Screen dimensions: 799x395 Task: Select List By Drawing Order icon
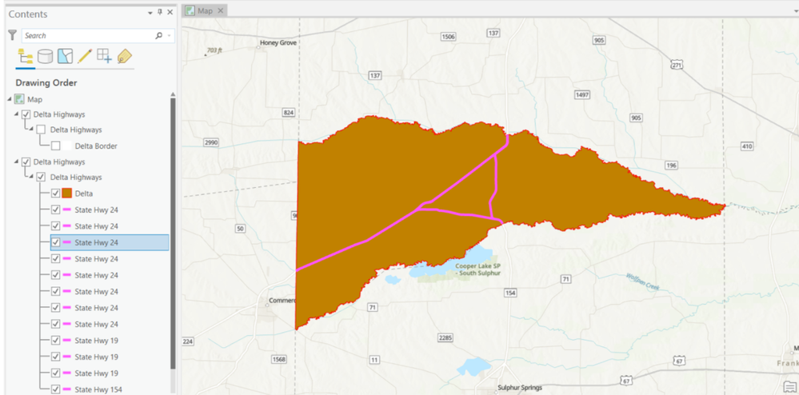click(x=26, y=56)
